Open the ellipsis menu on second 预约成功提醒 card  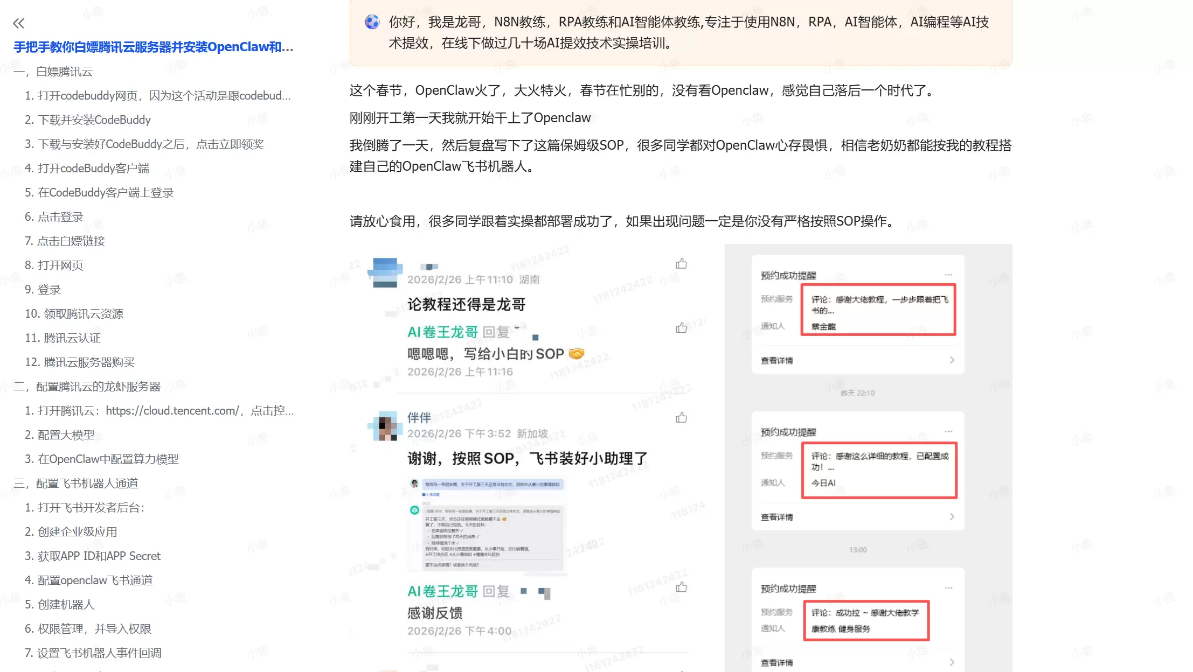click(948, 431)
